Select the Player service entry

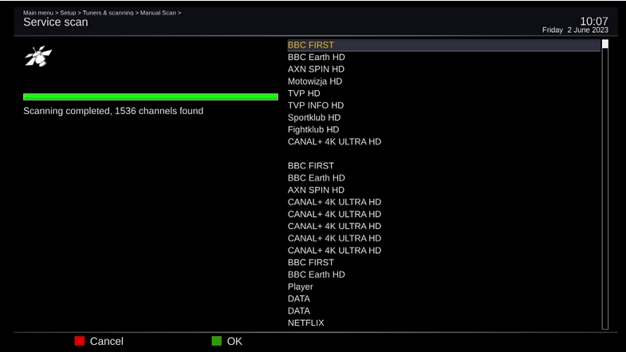point(300,287)
